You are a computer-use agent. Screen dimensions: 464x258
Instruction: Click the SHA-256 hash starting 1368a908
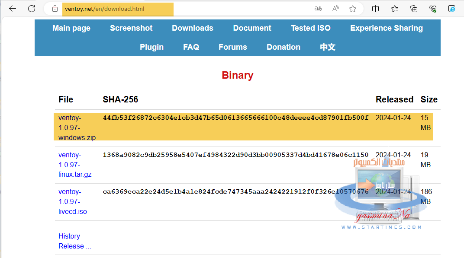point(235,155)
